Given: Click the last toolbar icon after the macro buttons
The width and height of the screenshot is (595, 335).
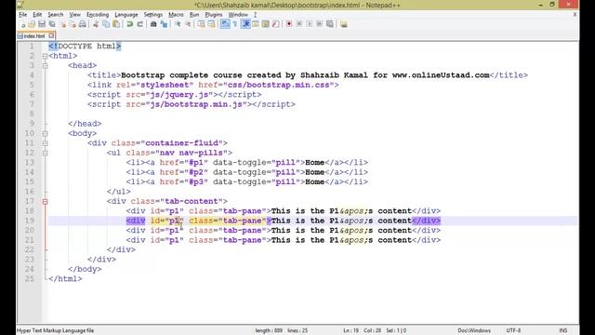Looking at the screenshot, I should [x=344, y=24].
